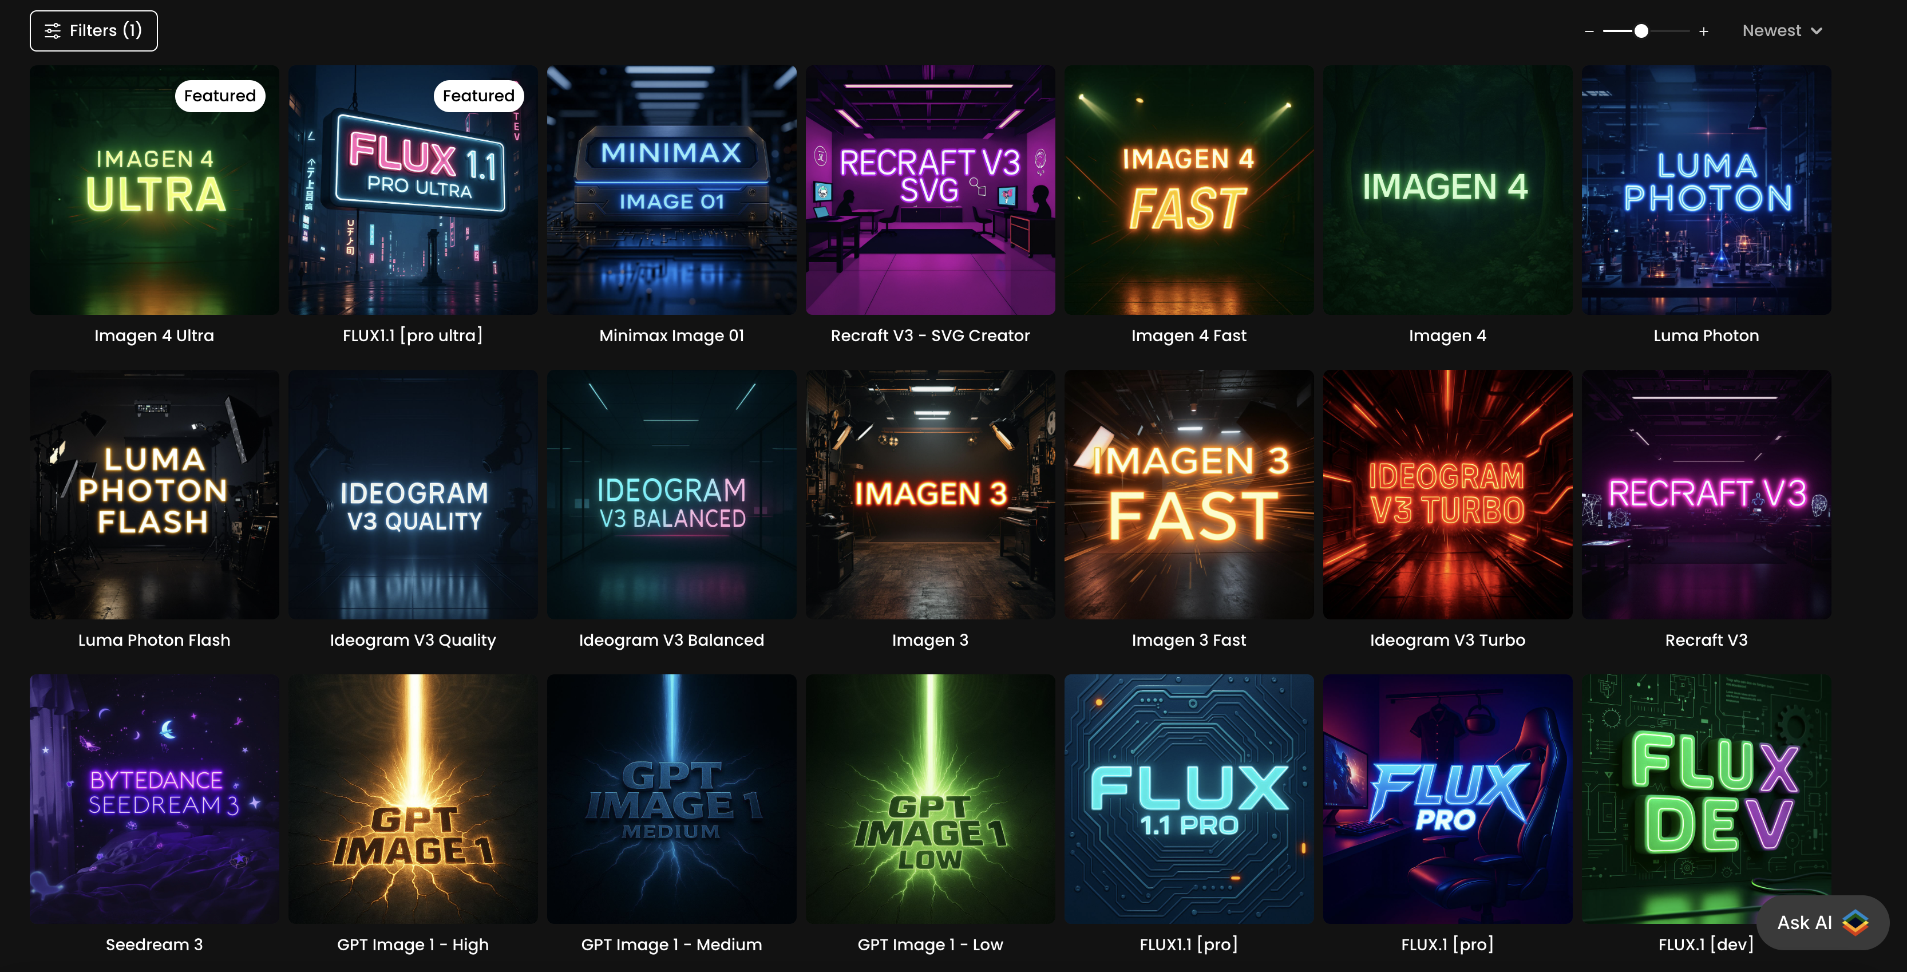The height and width of the screenshot is (972, 1907).
Task: Select the pink Recraft V3 thumbnail
Action: [1706, 495]
